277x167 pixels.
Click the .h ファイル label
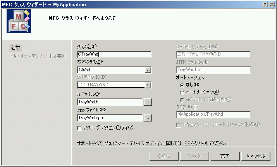point(88,94)
